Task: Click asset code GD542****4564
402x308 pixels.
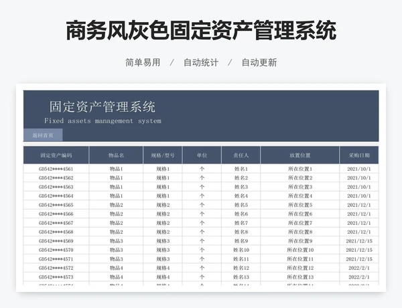Action: point(56,196)
